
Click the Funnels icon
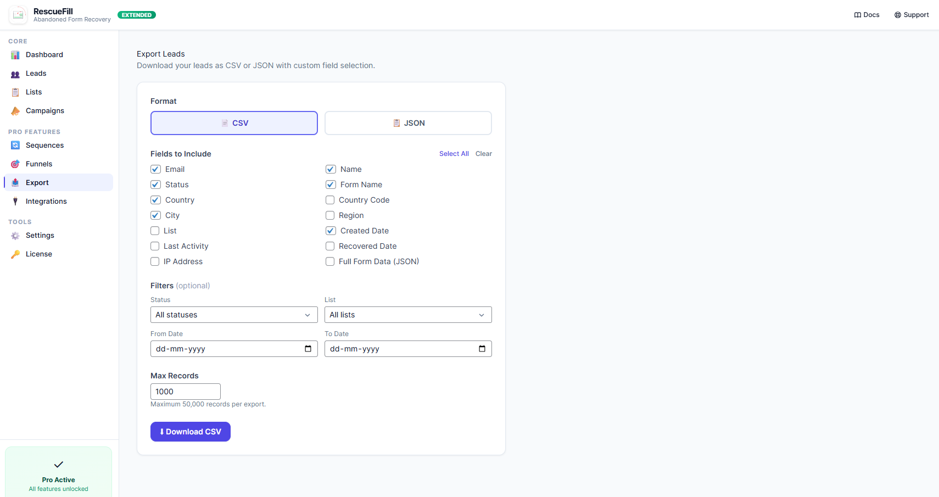pos(15,164)
